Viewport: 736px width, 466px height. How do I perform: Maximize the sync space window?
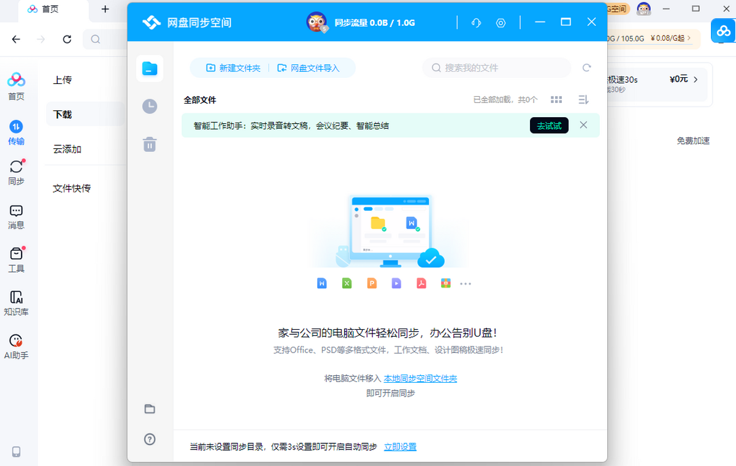(x=565, y=22)
